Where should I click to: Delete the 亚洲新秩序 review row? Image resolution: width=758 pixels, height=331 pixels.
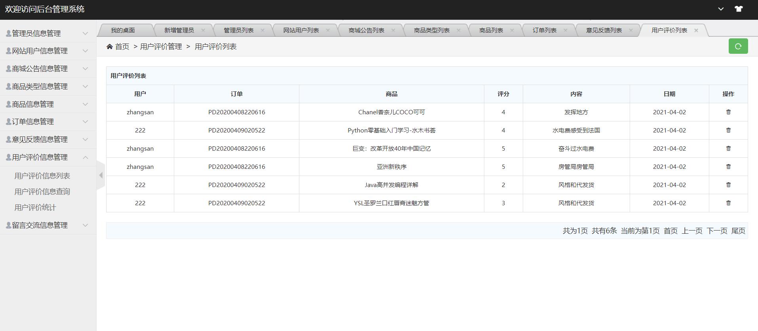(x=728, y=166)
